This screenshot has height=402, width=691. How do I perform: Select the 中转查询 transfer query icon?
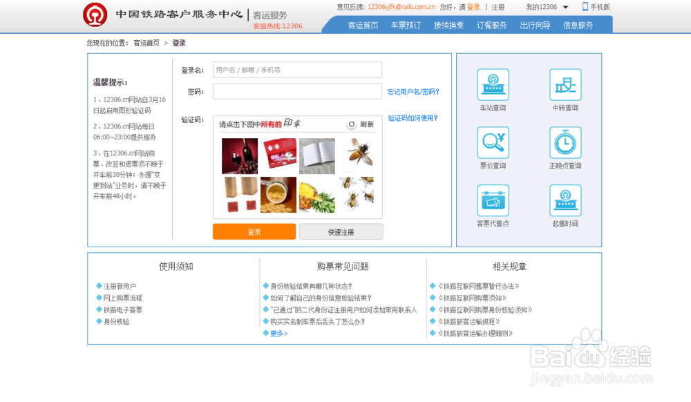coord(565,84)
